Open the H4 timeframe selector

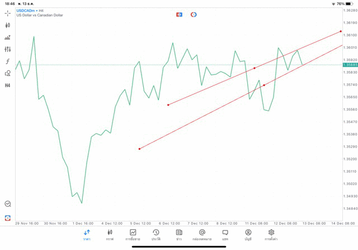click(x=8, y=86)
